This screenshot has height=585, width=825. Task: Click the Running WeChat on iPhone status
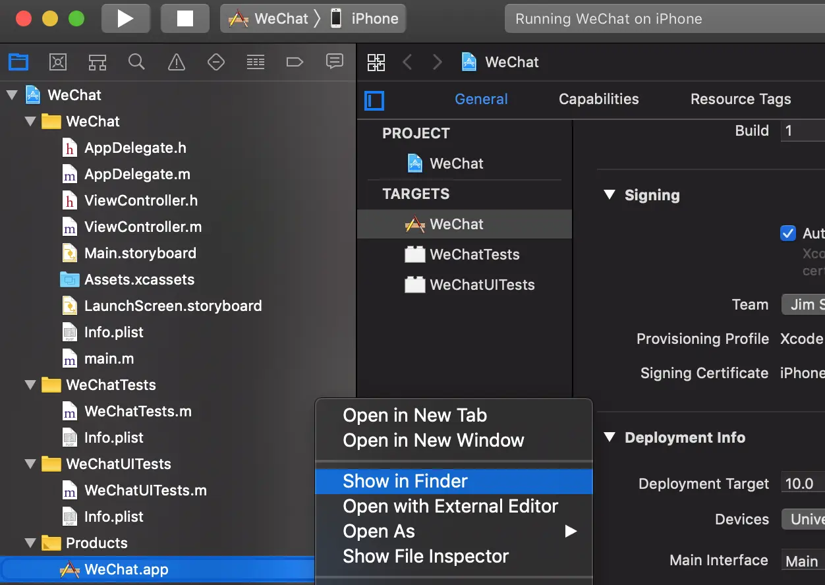coord(609,18)
